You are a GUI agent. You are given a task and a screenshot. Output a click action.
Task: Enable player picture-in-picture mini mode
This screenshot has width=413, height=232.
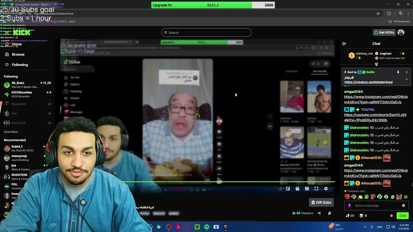(x=288, y=189)
